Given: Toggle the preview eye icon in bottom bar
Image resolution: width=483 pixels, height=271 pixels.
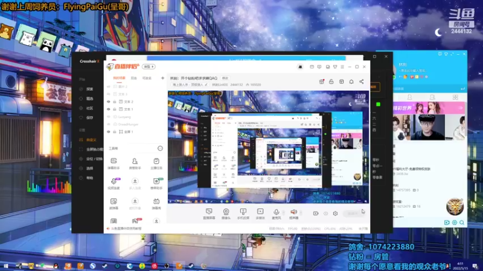Looking at the screenshot, I should pyautogui.click(x=325, y=213).
